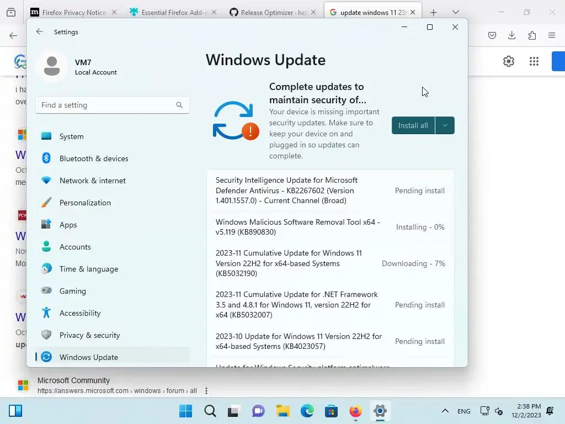565x424 pixels.
Task: Open Microsoft Store from taskbar
Action: (x=331, y=411)
